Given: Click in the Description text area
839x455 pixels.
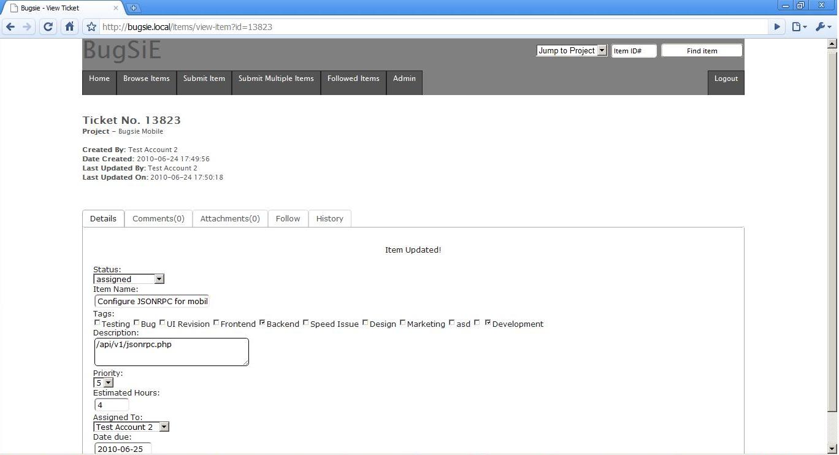Looking at the screenshot, I should click(x=171, y=352).
